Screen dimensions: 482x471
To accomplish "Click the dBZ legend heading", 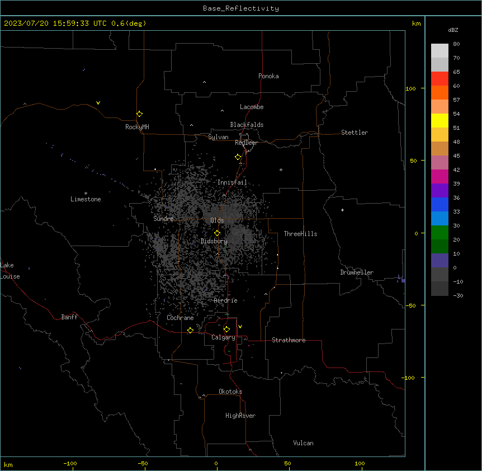I will [x=453, y=30].
